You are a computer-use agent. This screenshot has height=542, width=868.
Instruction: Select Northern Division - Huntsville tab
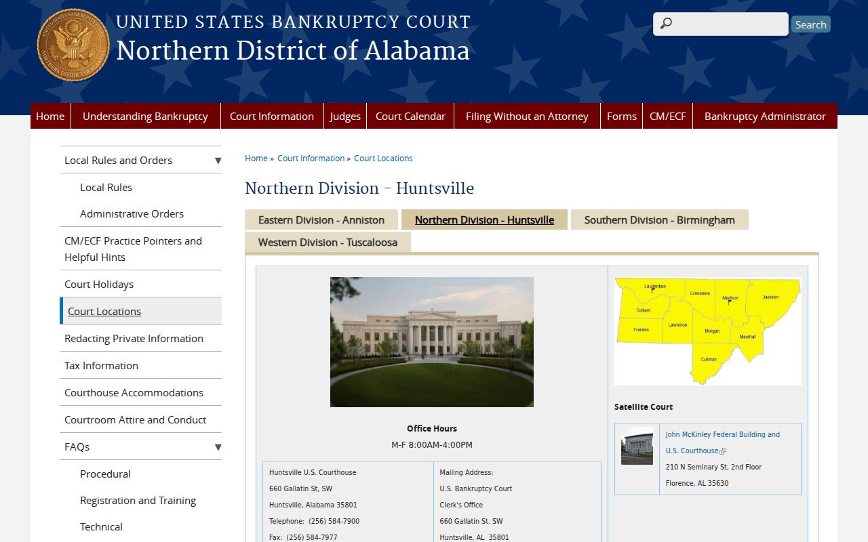point(484,220)
